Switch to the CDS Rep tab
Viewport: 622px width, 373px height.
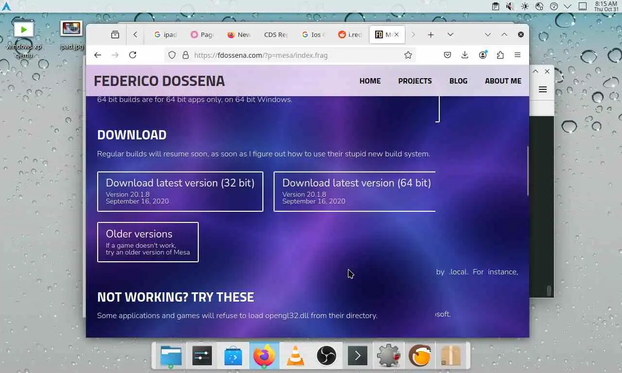click(x=276, y=34)
